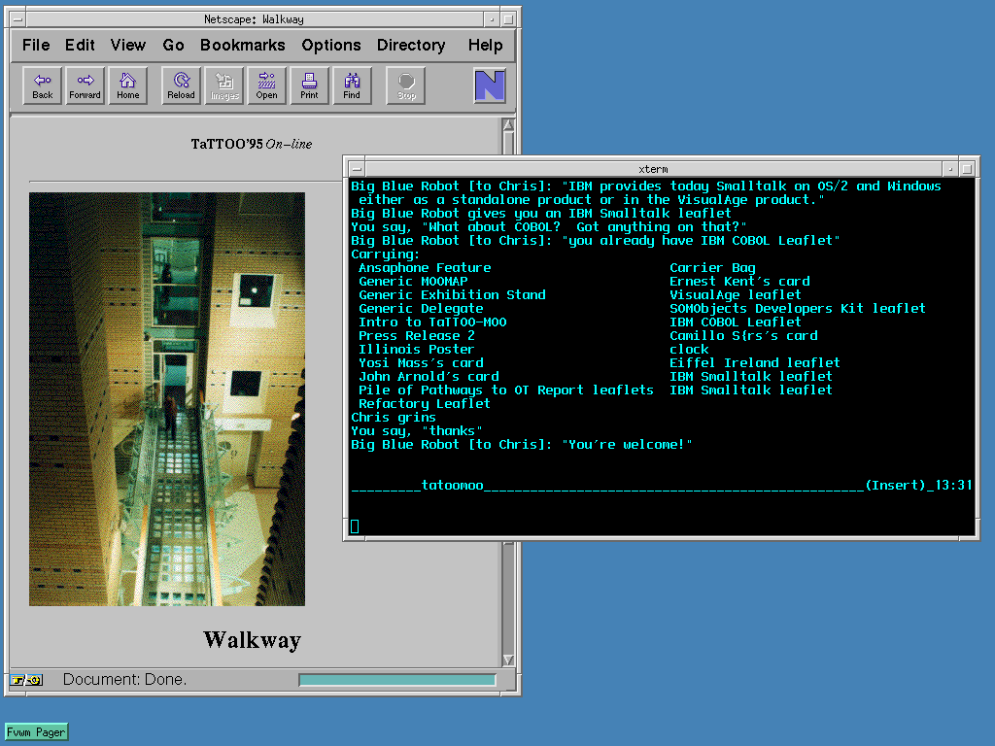Open the View menu
995x746 pixels.
[x=127, y=45]
